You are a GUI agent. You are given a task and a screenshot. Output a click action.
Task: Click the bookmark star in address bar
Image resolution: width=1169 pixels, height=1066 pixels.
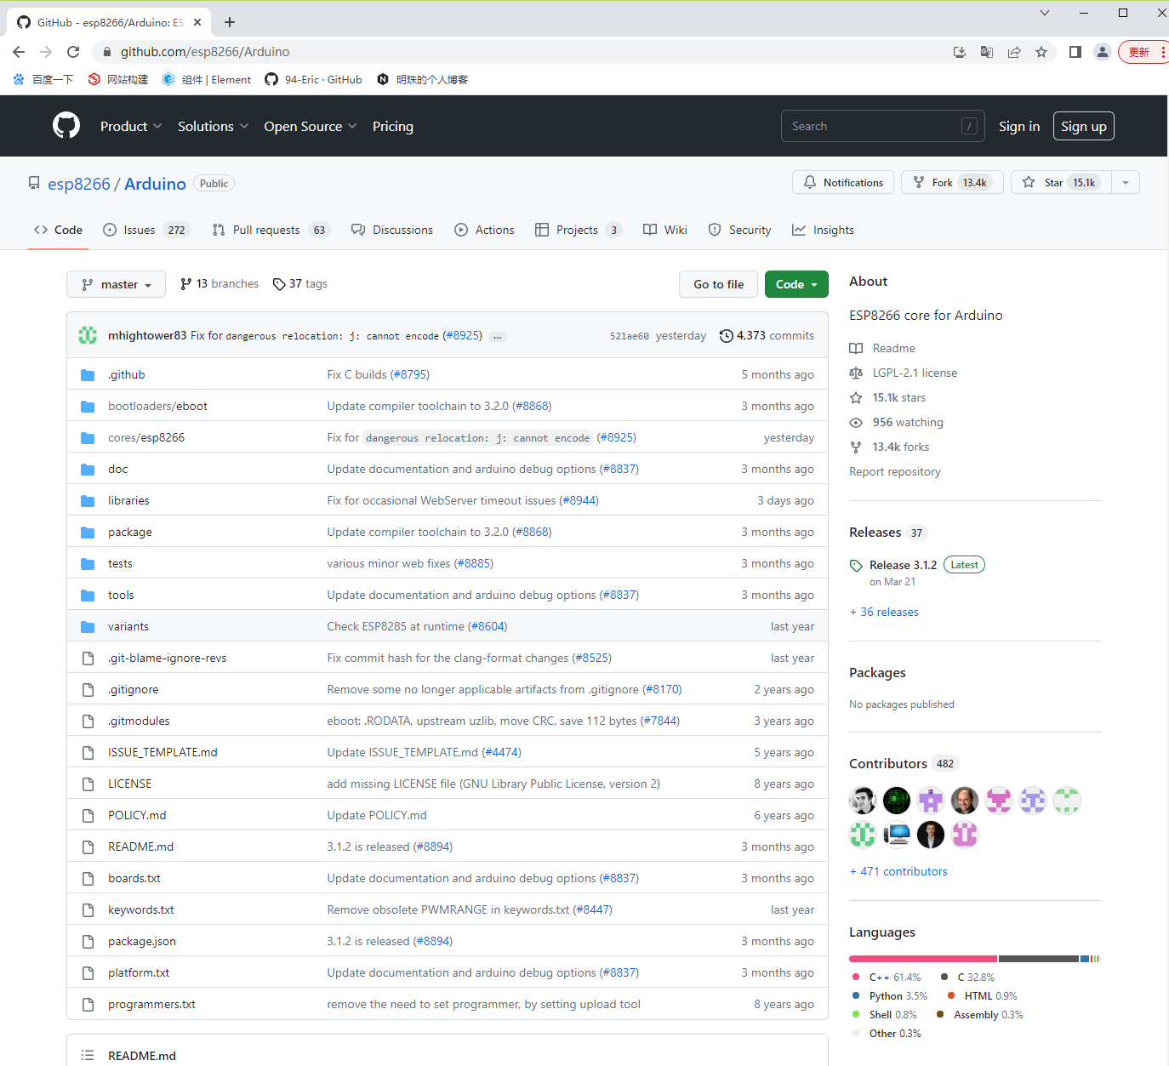1041,52
